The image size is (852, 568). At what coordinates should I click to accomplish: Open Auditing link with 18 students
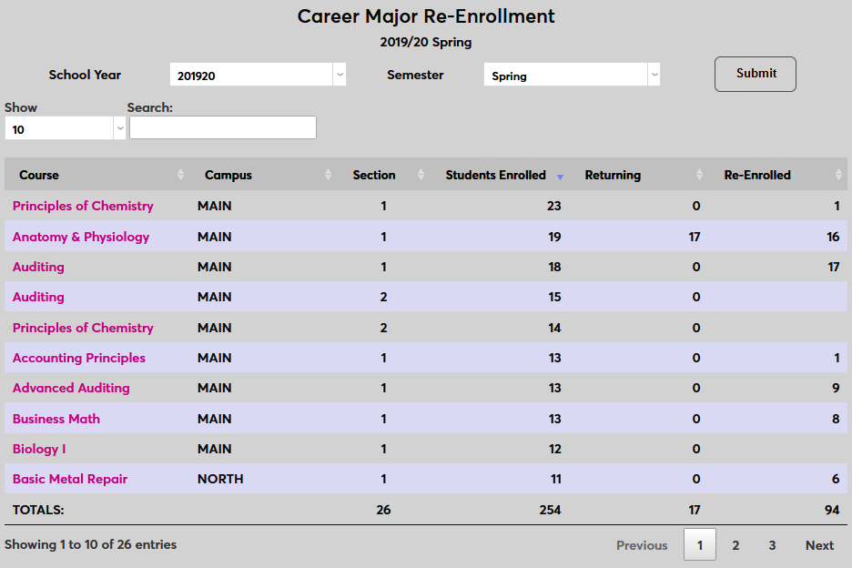coord(38,267)
